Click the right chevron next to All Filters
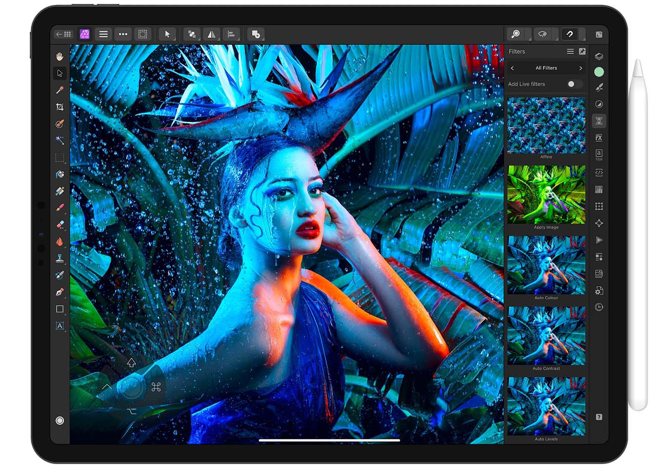The image size is (658, 468). [x=581, y=68]
